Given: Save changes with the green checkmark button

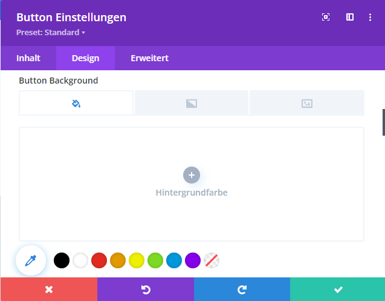Looking at the screenshot, I should point(338,289).
